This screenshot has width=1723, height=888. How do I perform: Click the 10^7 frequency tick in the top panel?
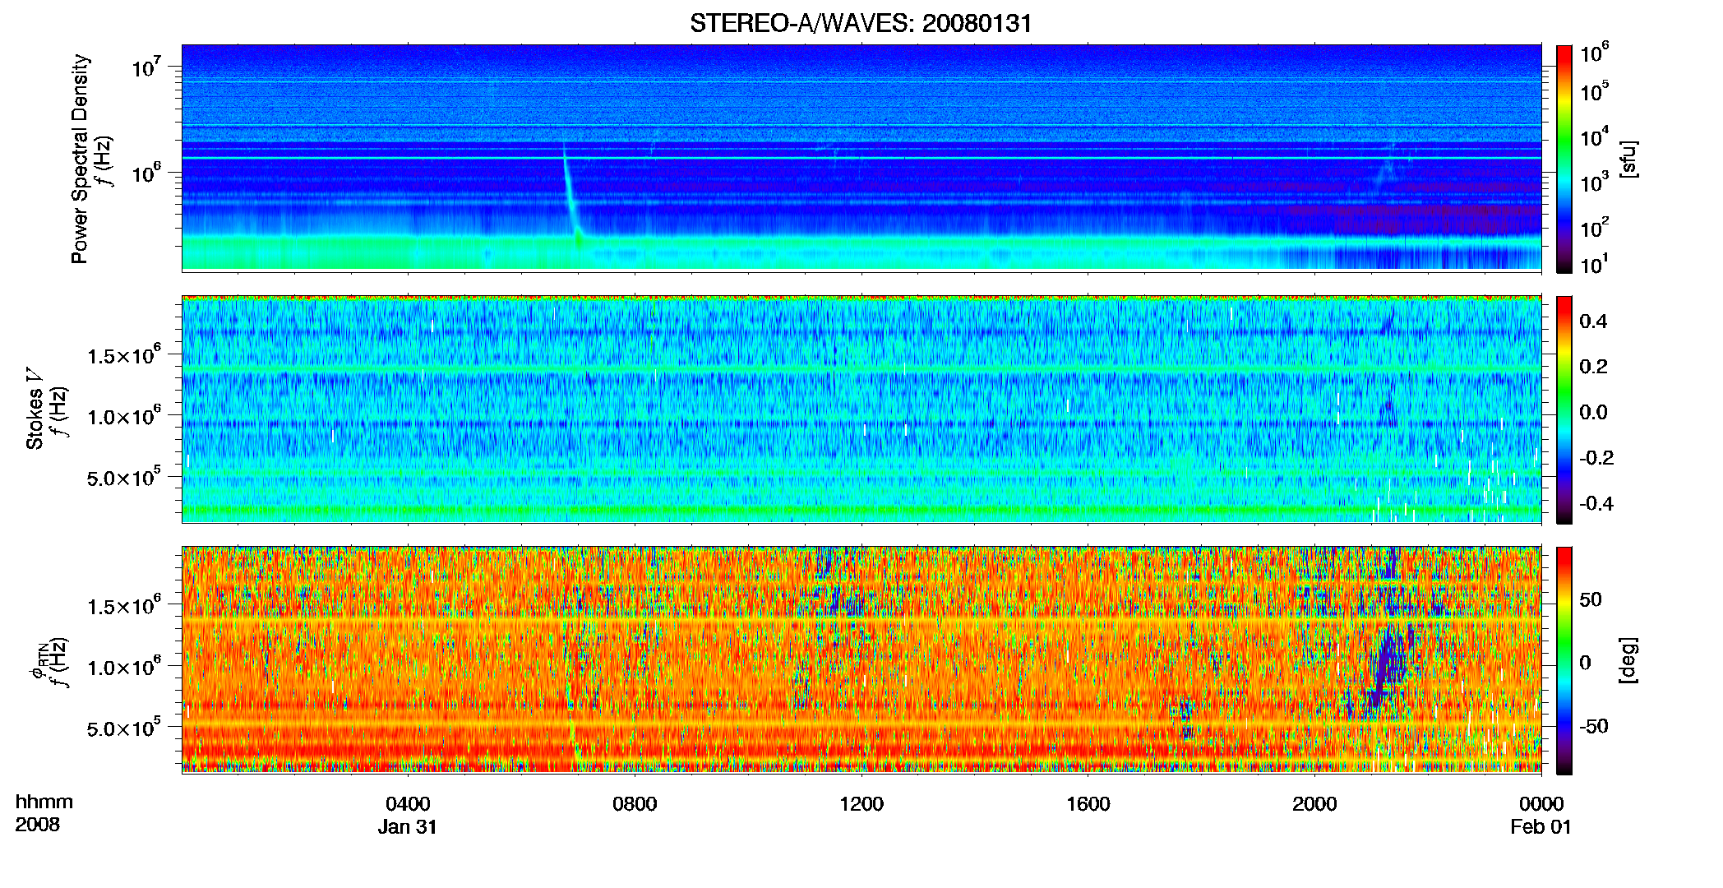pyautogui.click(x=146, y=67)
